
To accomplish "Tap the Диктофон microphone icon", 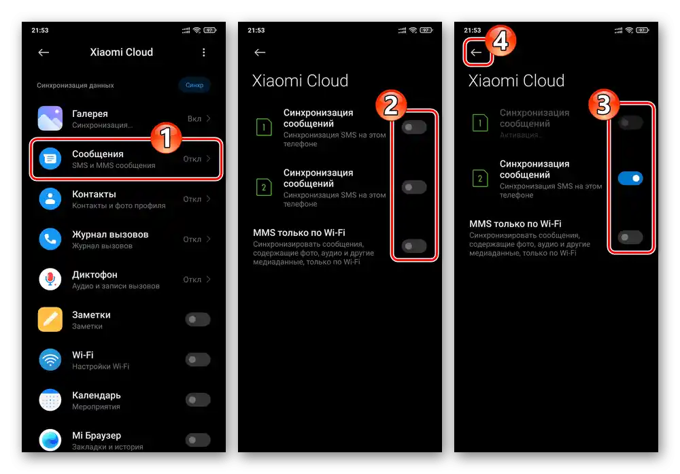I will (x=50, y=280).
